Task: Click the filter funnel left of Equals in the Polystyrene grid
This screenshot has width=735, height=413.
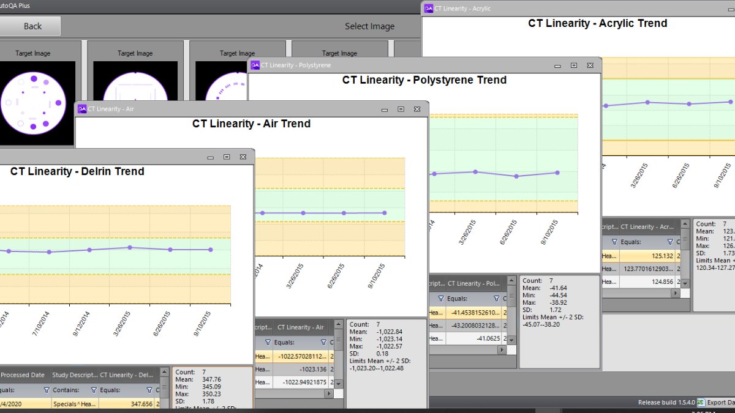Action: click(440, 299)
